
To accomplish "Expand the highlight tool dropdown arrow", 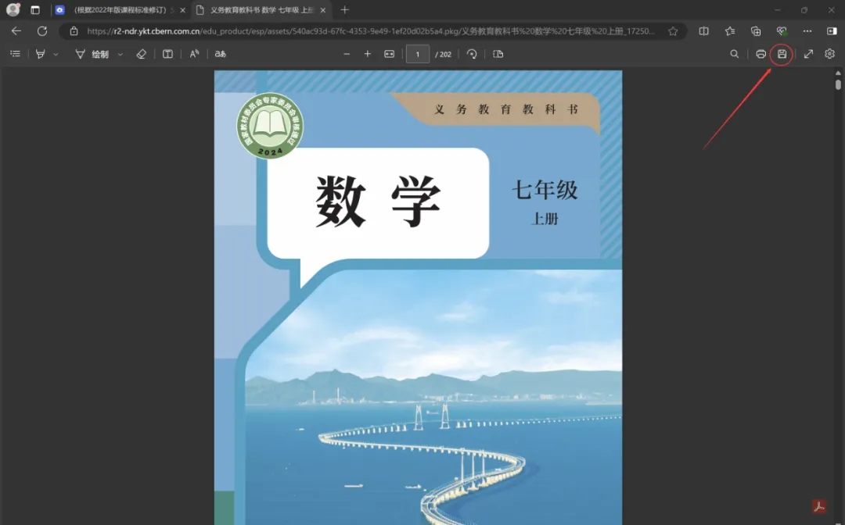I will coord(56,55).
